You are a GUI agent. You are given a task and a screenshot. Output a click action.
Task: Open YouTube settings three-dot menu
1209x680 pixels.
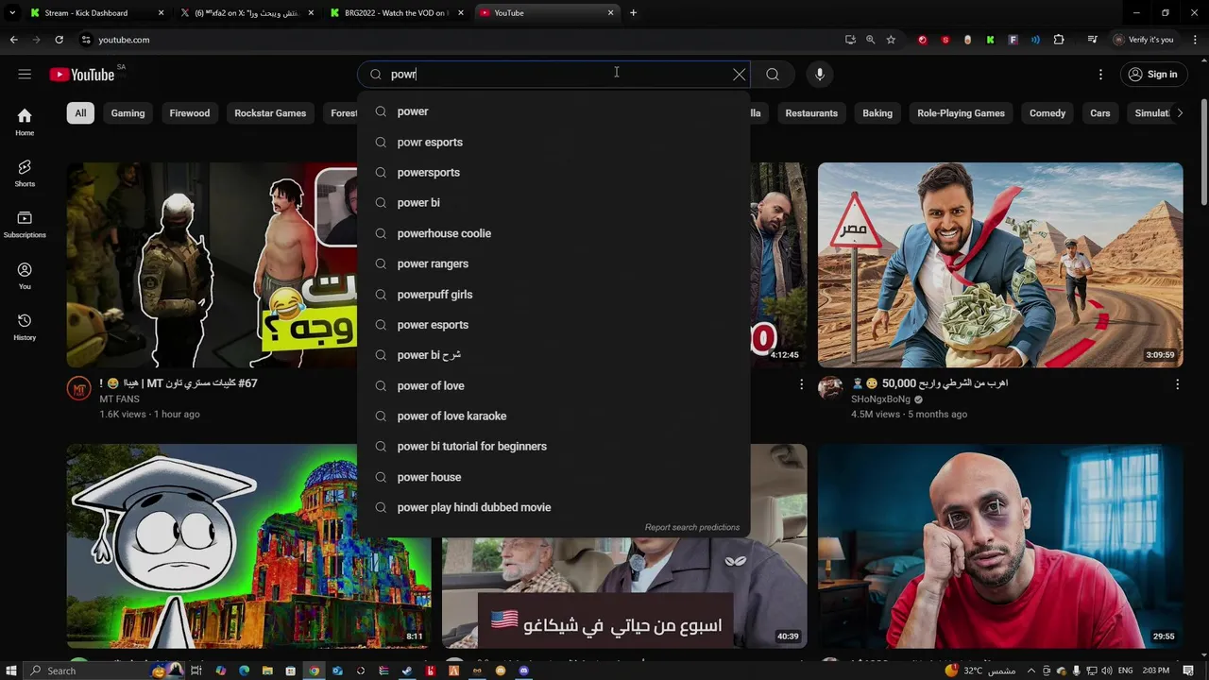1100,75
